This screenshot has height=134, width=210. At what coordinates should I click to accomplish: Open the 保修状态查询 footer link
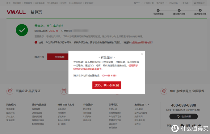tap(38, 120)
